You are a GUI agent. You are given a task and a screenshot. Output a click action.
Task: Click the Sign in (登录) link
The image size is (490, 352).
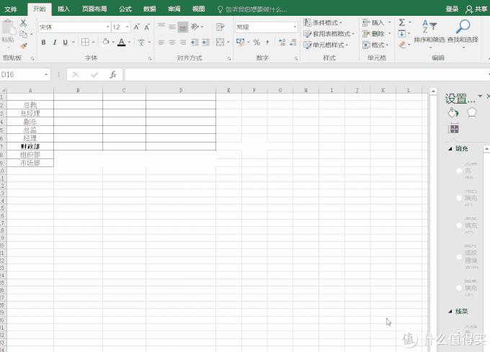point(452,9)
